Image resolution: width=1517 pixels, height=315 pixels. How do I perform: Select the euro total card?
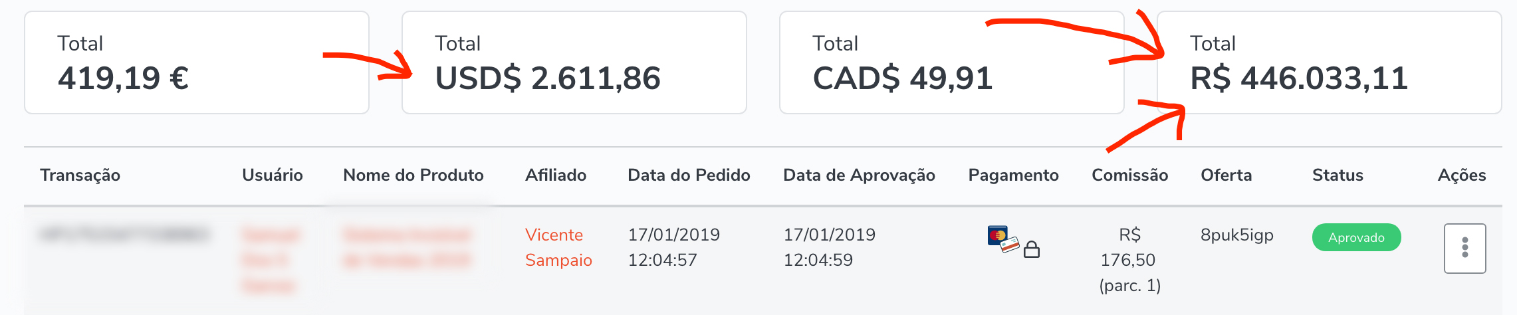[196, 62]
